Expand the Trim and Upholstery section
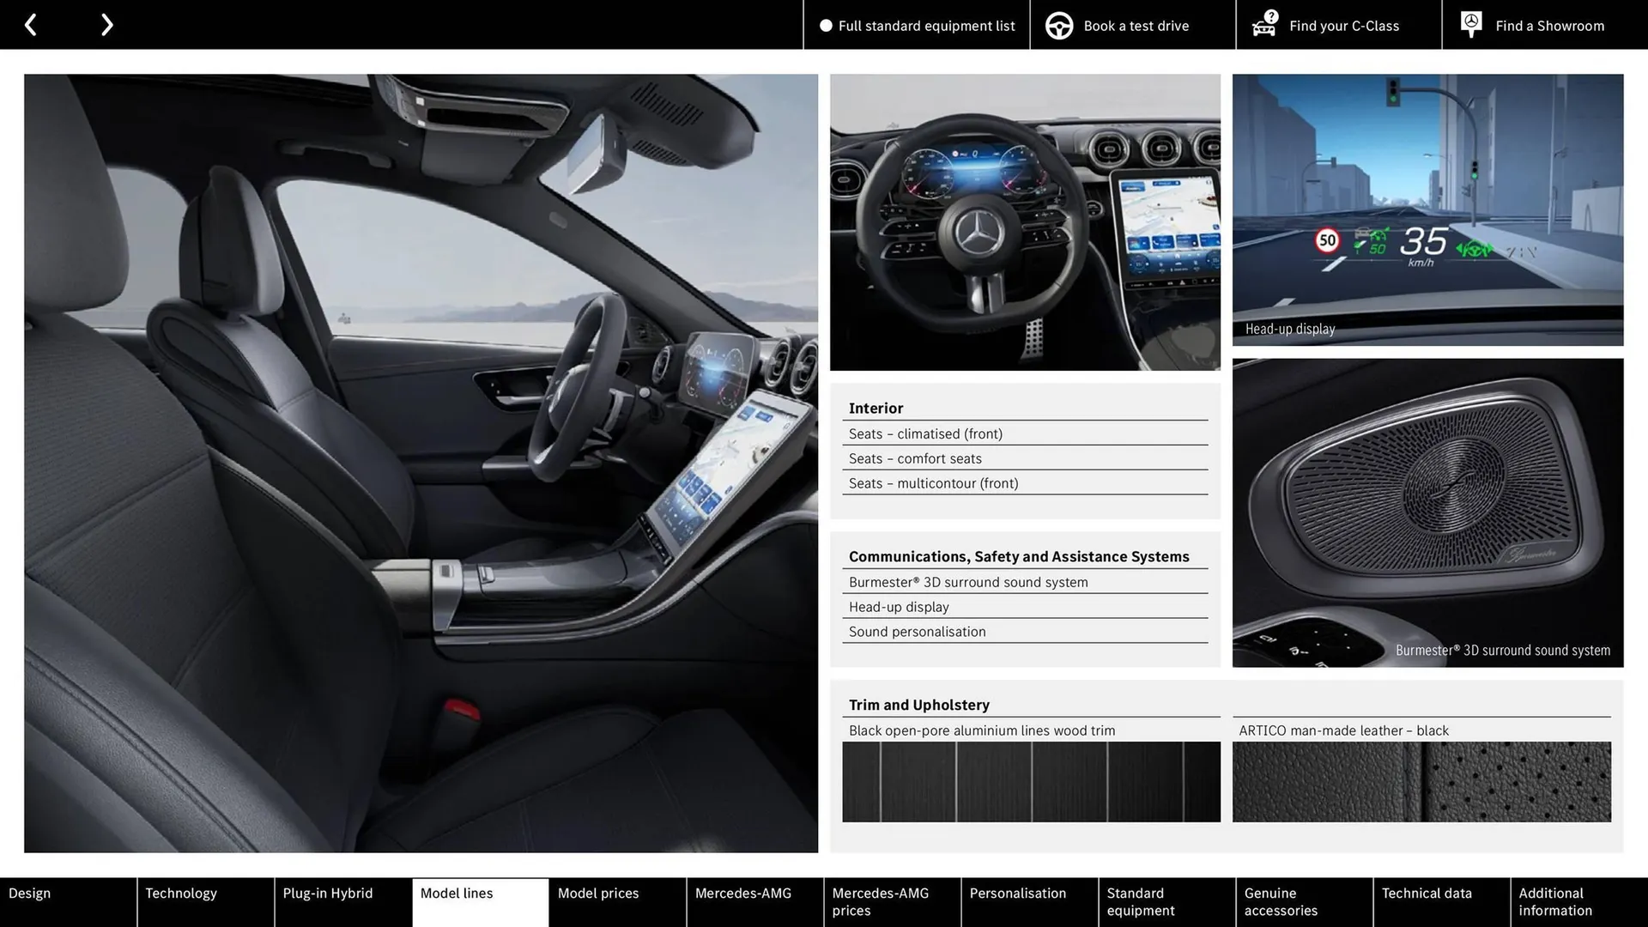 (918, 705)
